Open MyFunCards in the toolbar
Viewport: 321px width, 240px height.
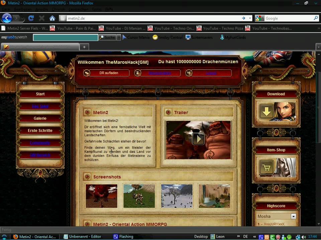click(233, 37)
